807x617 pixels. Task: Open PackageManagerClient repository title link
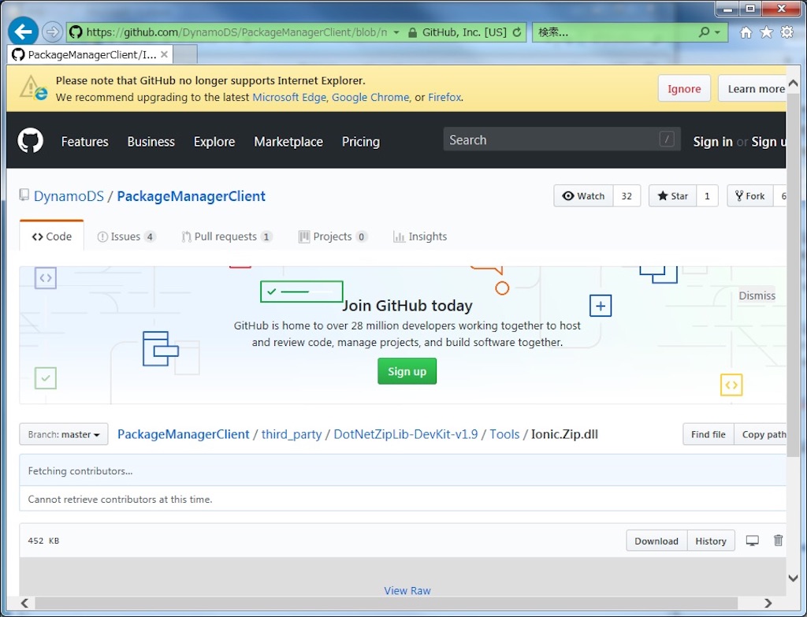(x=191, y=196)
